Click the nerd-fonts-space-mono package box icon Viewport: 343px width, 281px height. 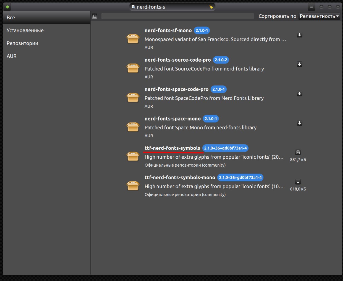(x=133, y=127)
